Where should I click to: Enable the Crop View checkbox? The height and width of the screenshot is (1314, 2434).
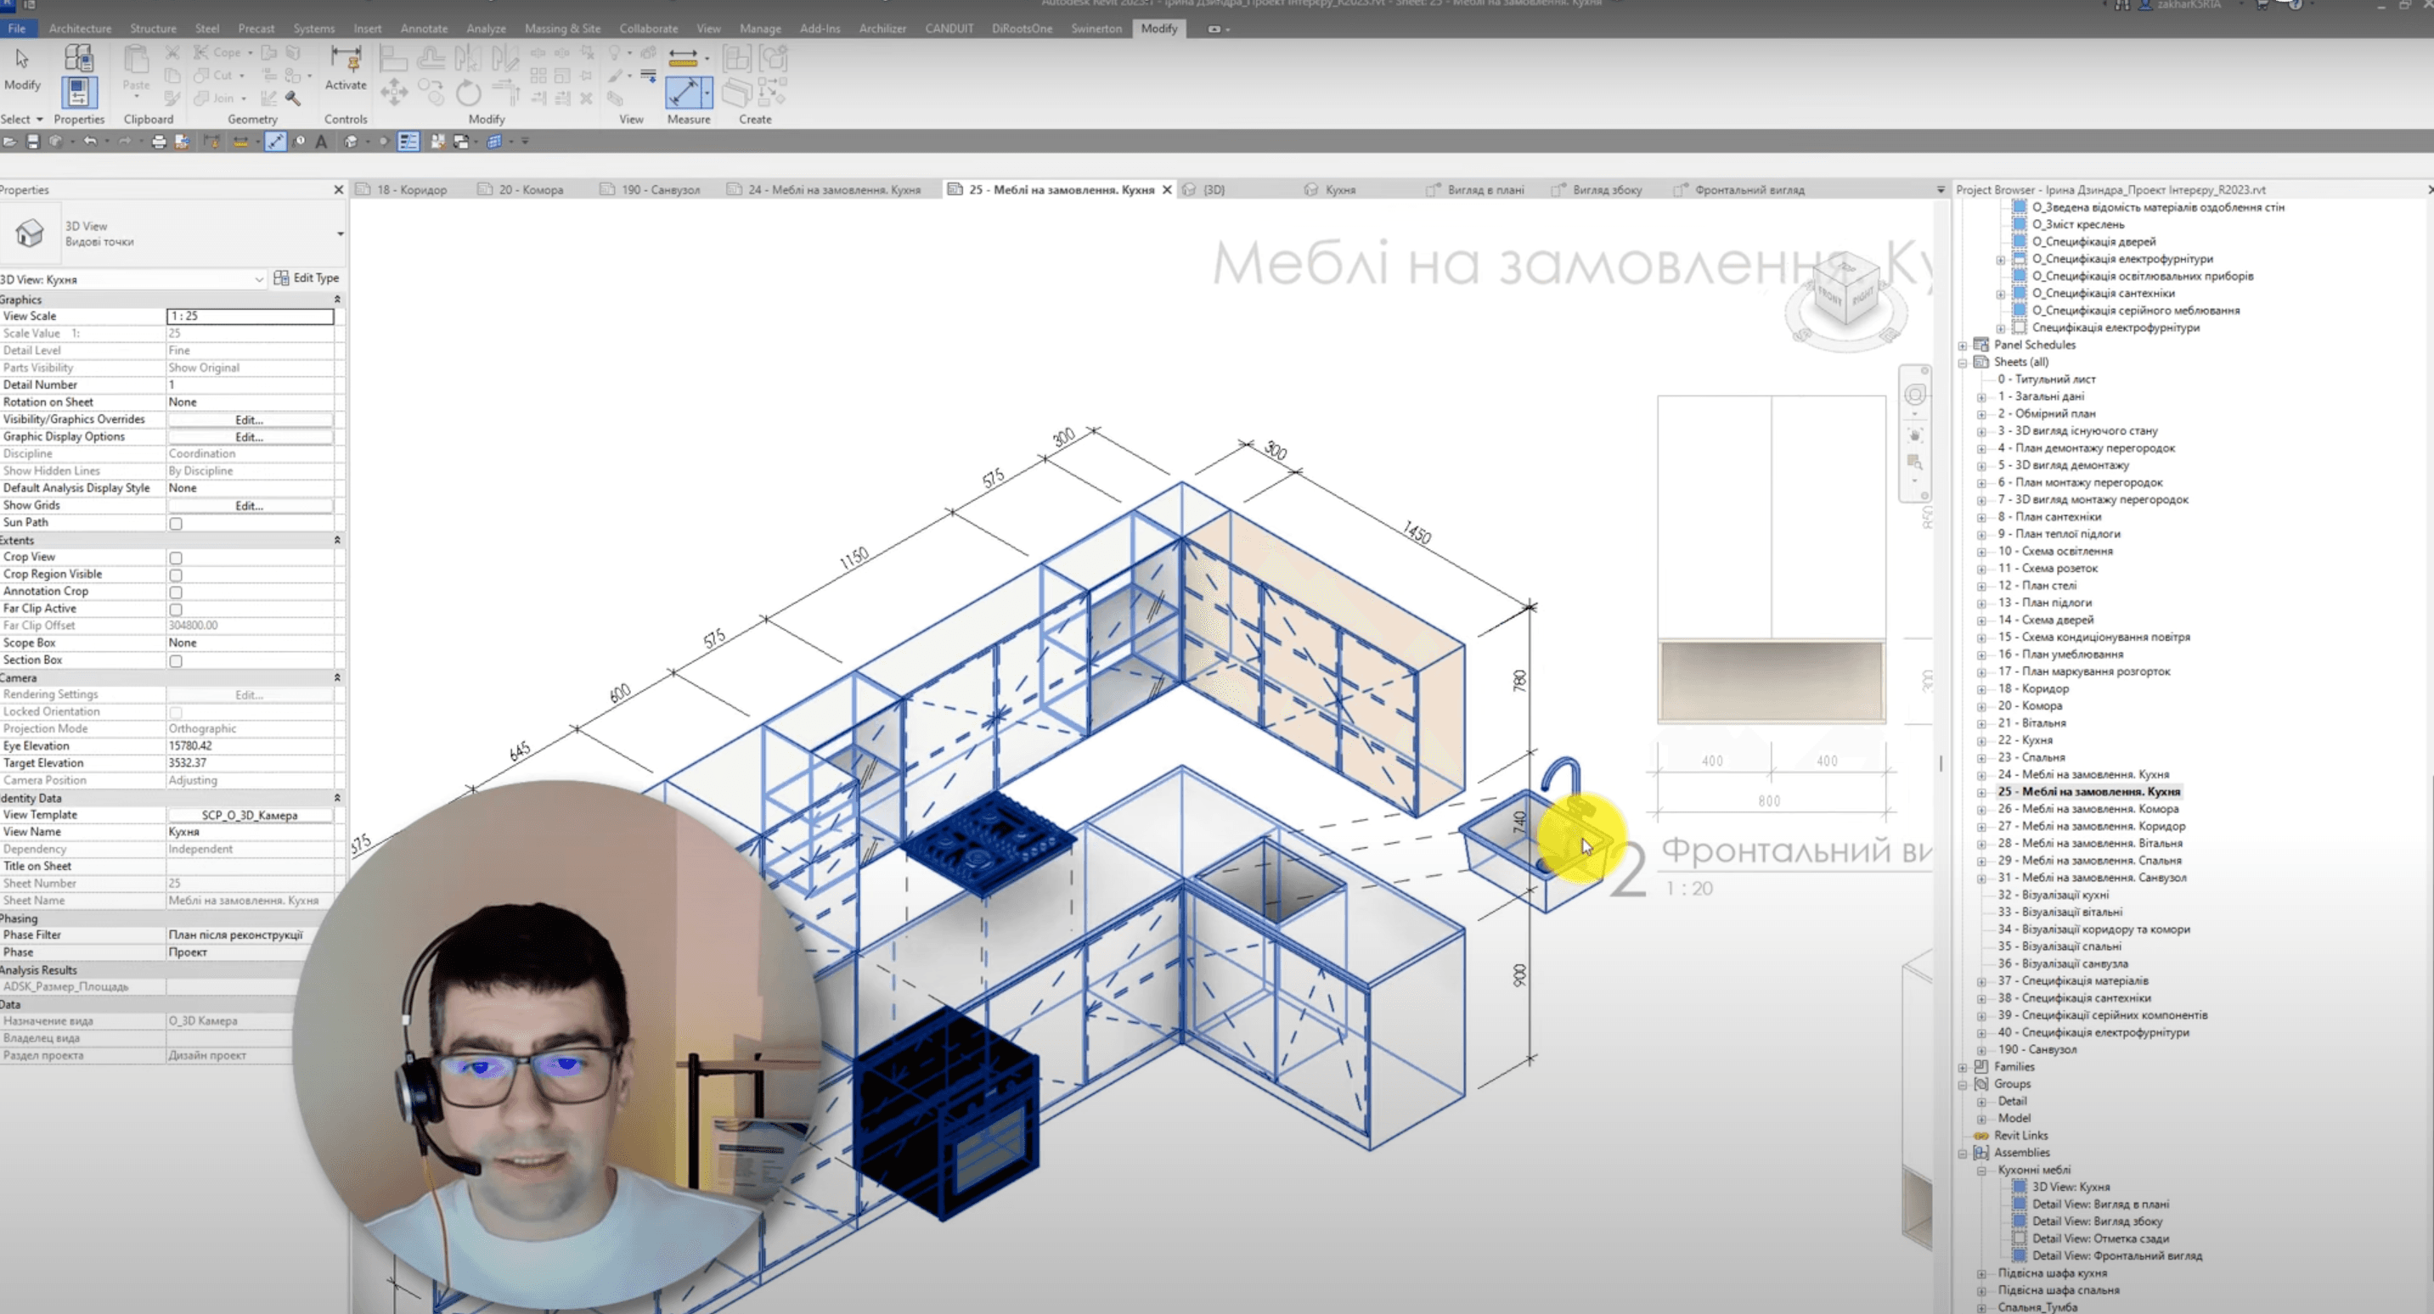pos(176,559)
